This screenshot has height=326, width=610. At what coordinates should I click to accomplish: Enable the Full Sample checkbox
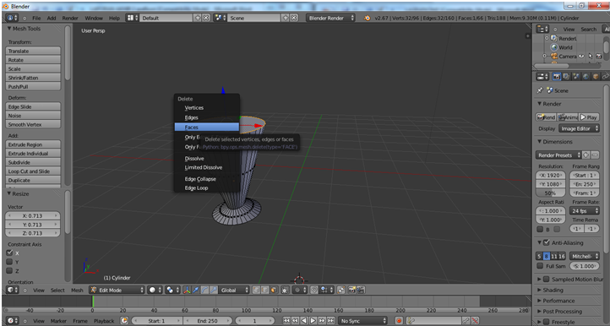(x=540, y=266)
